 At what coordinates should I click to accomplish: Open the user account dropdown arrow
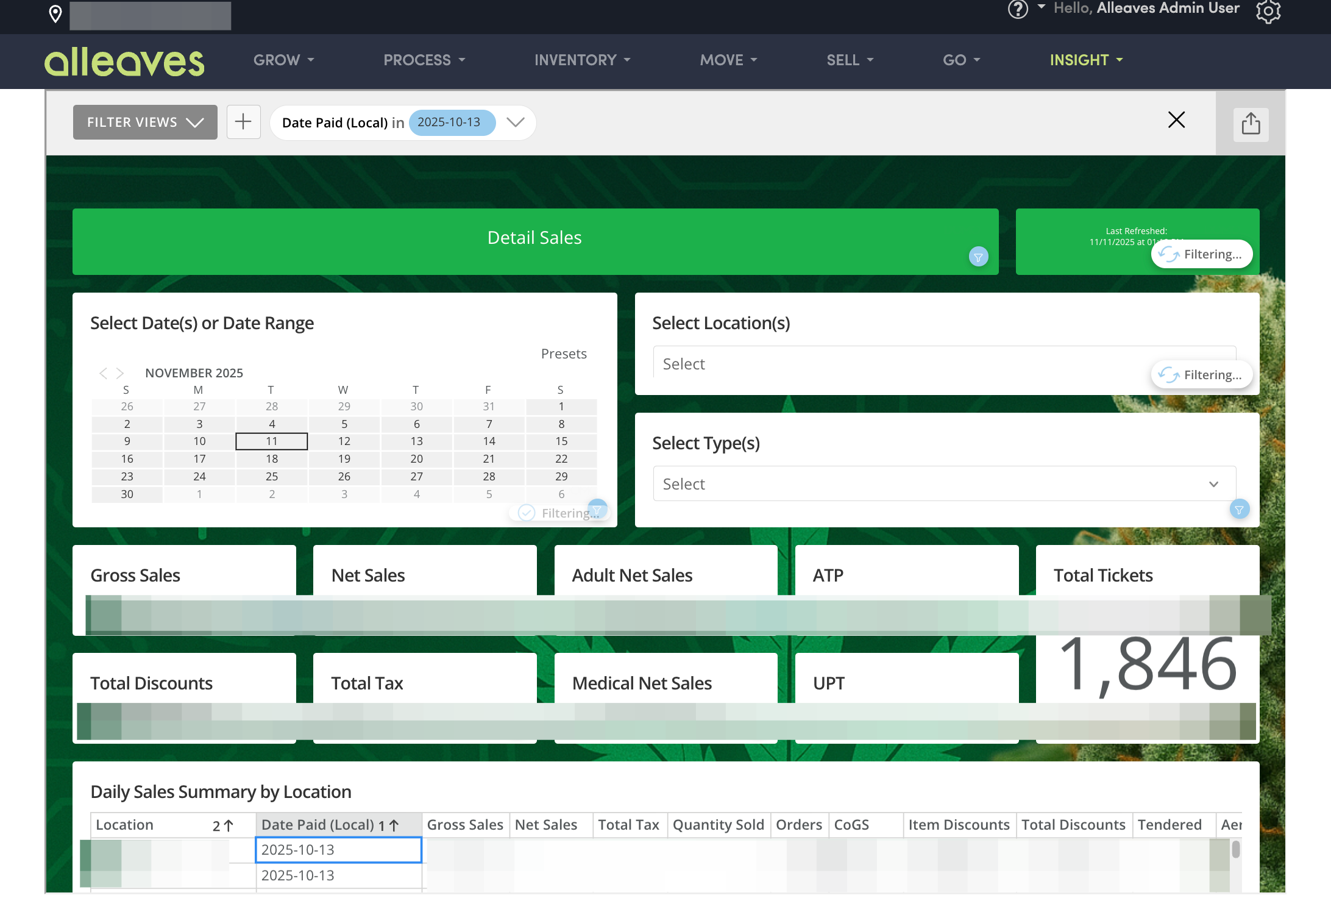tap(1041, 7)
